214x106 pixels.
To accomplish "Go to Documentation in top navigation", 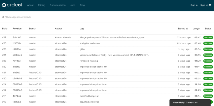I will pyautogui.click(x=58, y=5).
